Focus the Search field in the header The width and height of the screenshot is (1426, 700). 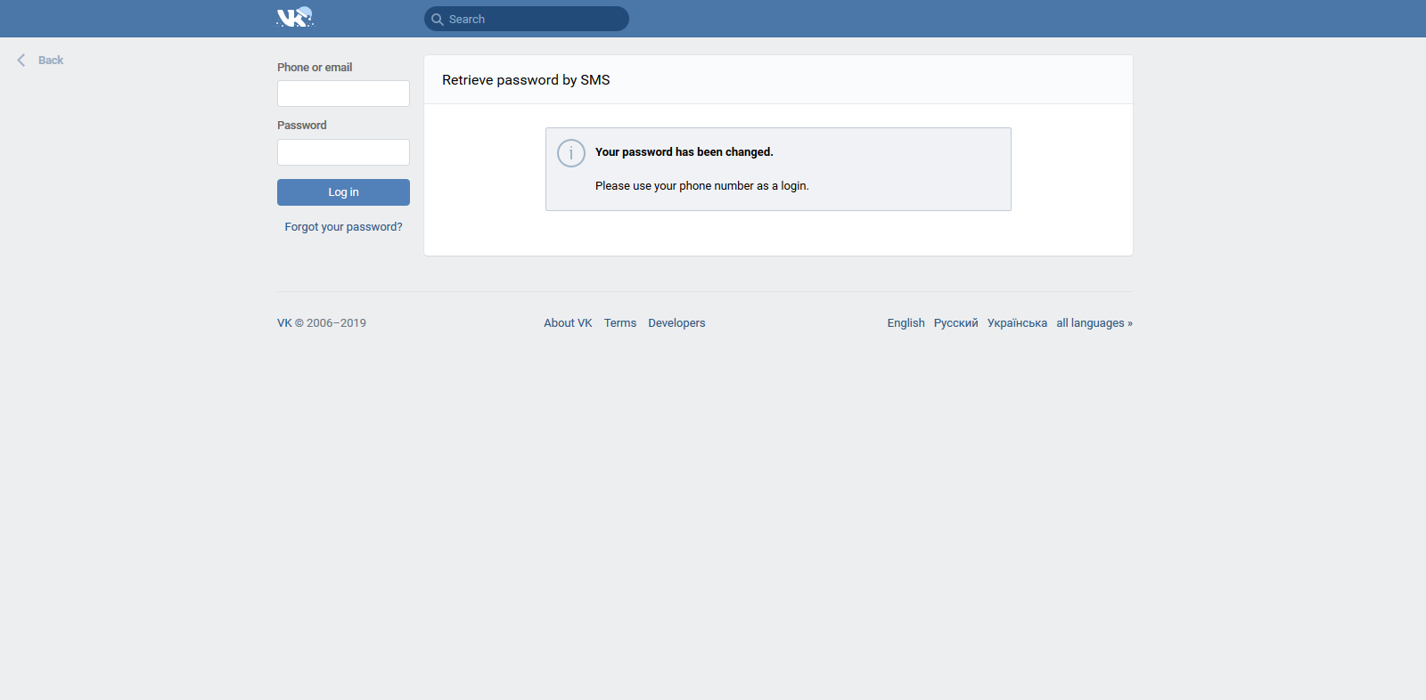(527, 19)
